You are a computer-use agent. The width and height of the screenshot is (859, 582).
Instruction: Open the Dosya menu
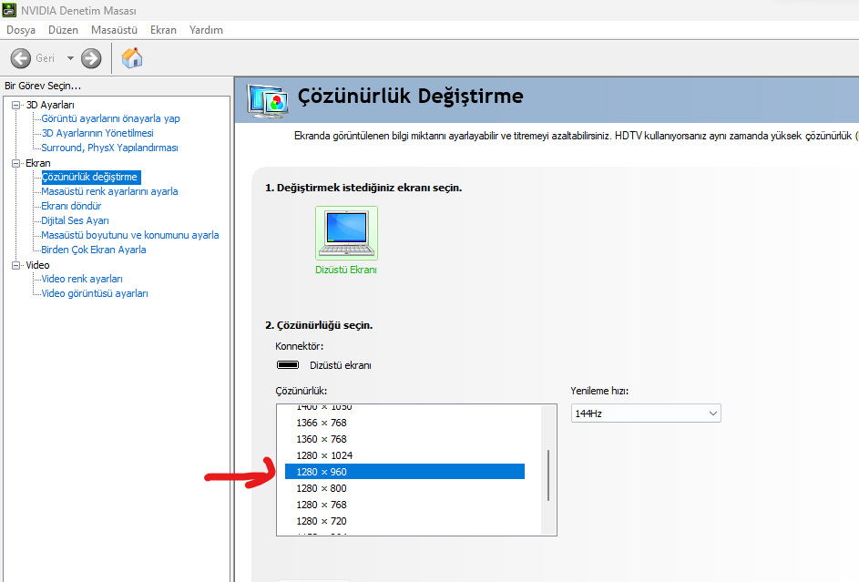tap(21, 30)
